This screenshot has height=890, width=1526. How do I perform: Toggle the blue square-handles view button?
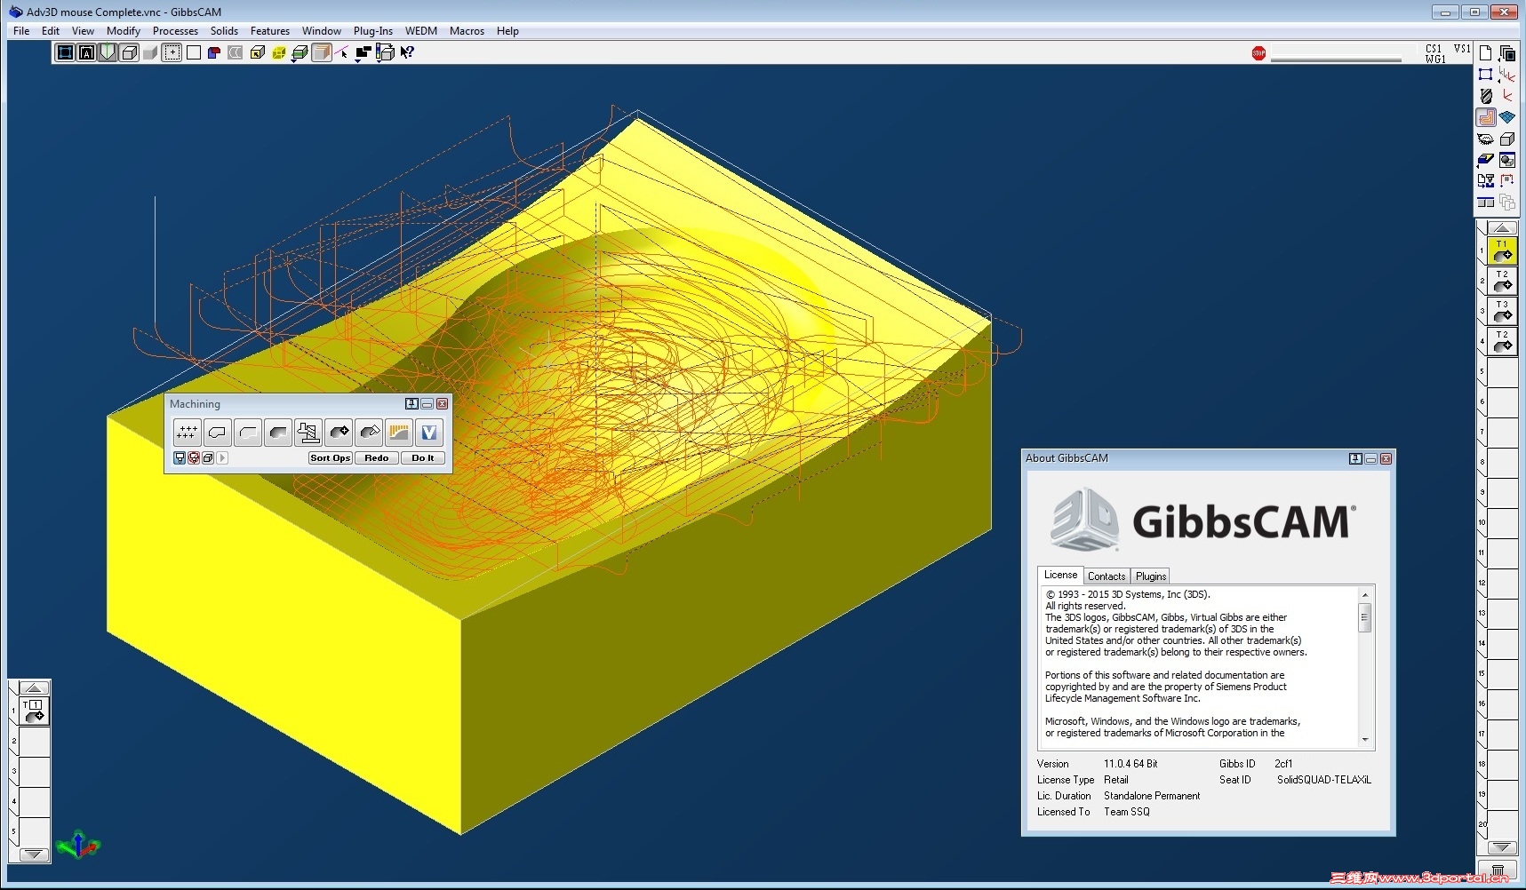click(65, 52)
